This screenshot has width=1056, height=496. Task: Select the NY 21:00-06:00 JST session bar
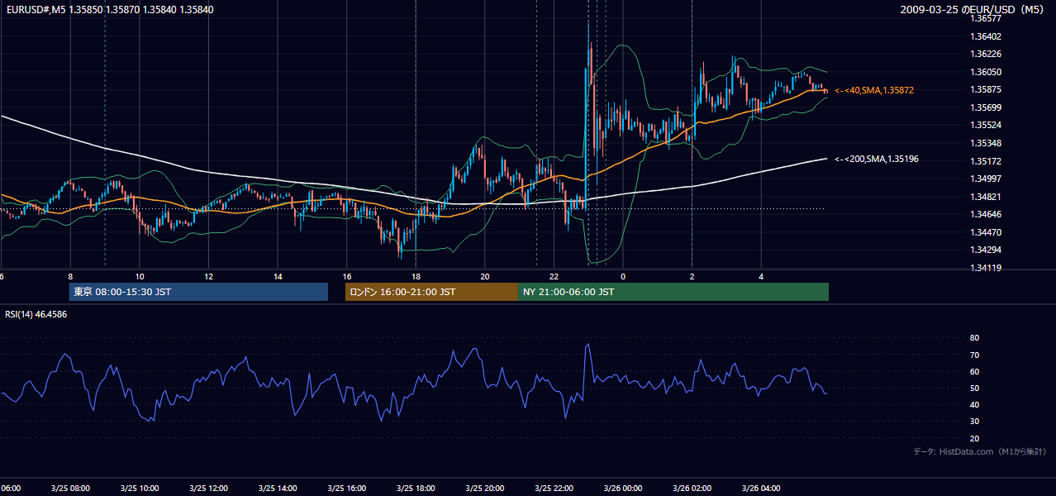(x=673, y=292)
